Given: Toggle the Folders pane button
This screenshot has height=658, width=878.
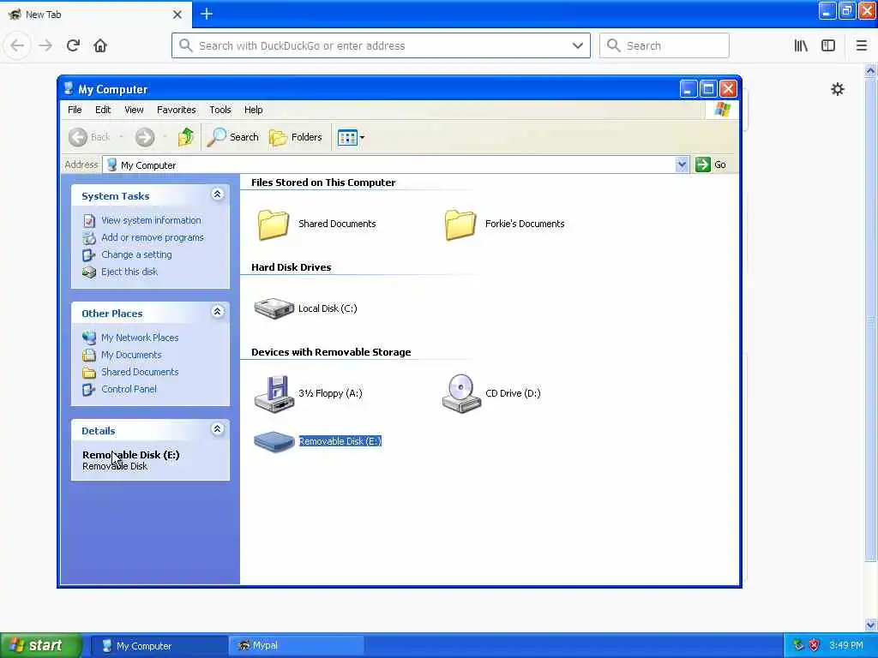Looking at the screenshot, I should [x=296, y=137].
